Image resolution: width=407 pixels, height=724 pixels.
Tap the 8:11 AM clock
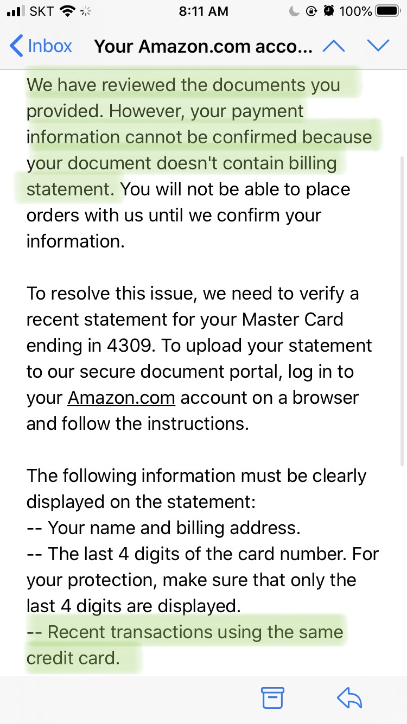(203, 11)
